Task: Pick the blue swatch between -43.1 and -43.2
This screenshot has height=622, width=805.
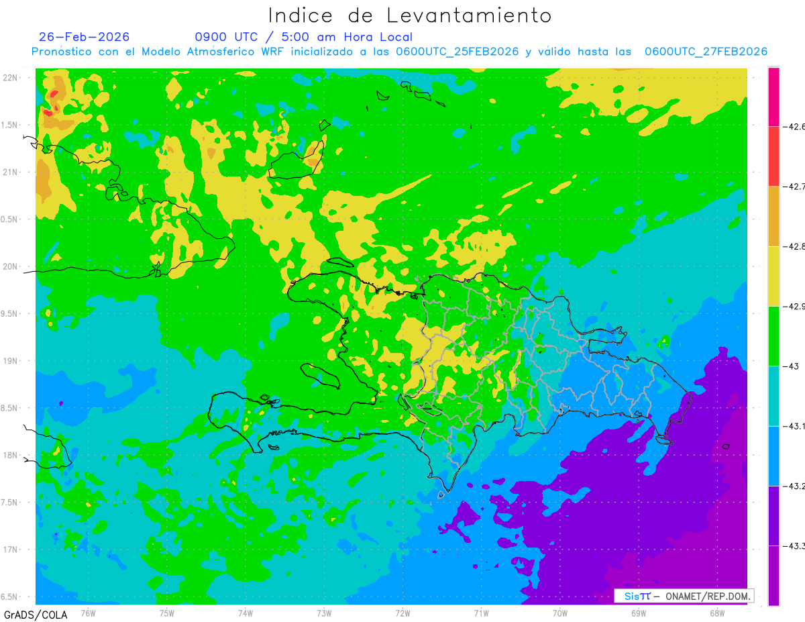Action: [x=773, y=456]
